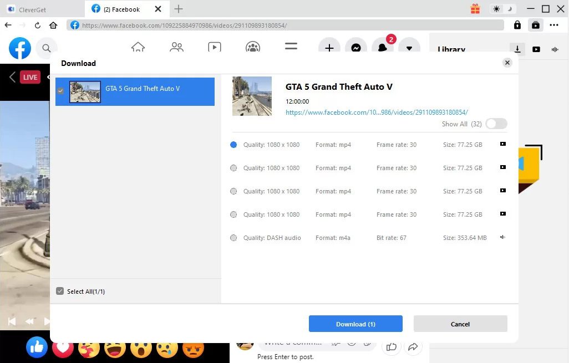The image size is (569, 363).
Task: Click the Facebook create plus icon
Action: coord(329,48)
